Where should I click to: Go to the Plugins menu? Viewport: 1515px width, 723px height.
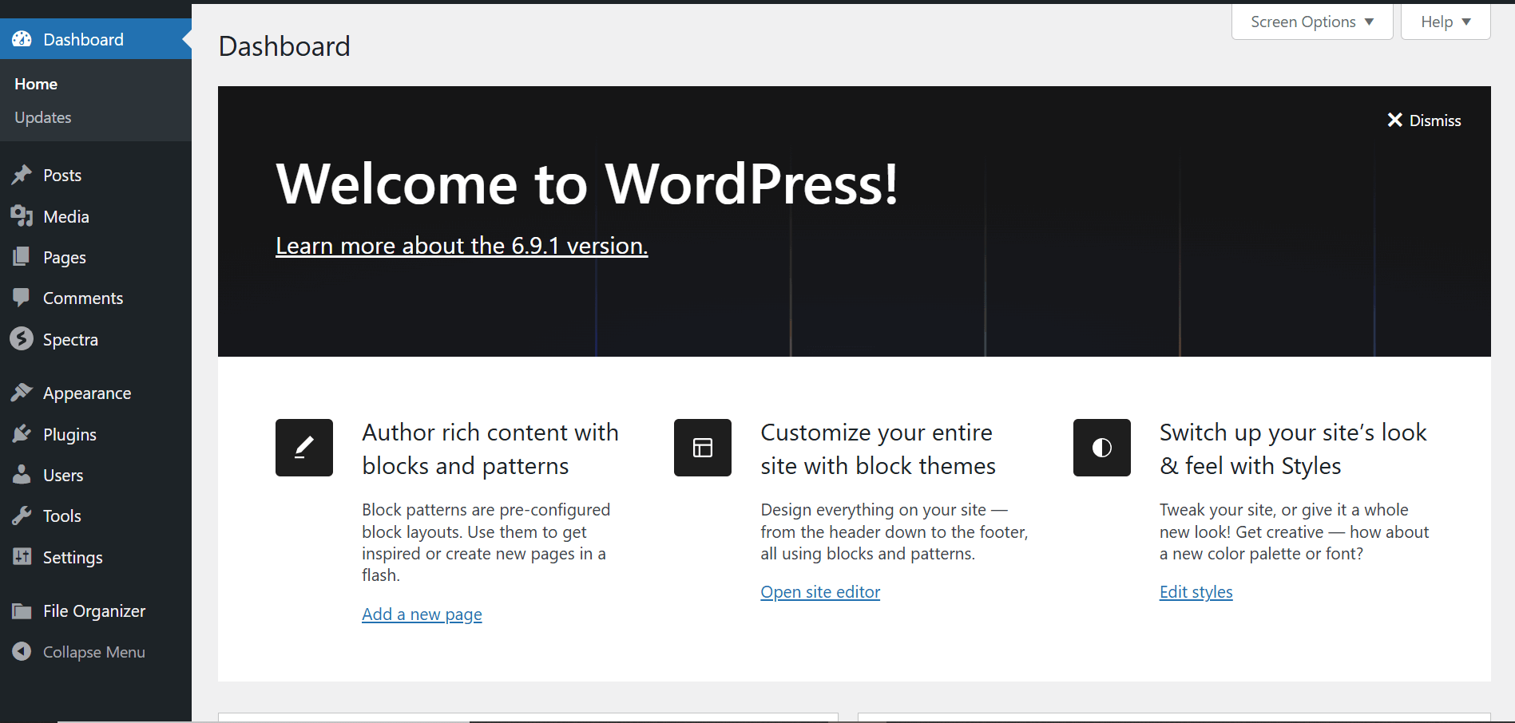[96, 434]
